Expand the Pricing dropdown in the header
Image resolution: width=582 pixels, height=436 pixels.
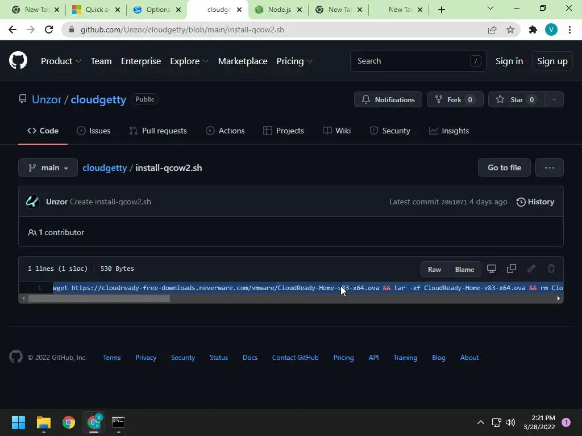coord(294,61)
